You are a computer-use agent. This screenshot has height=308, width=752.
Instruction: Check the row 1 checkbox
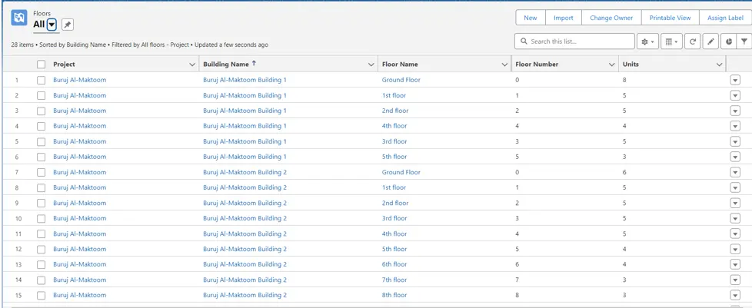42,80
